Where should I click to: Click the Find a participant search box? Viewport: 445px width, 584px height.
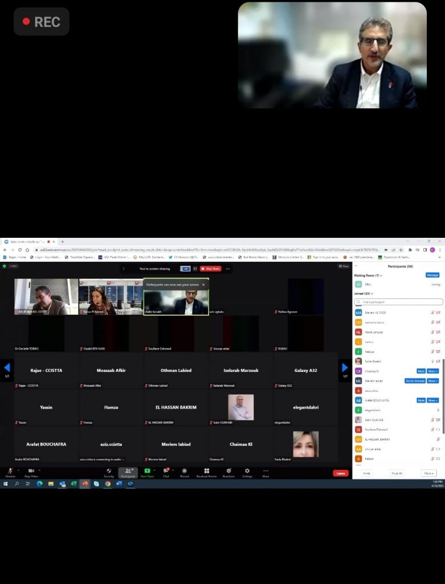click(398, 302)
